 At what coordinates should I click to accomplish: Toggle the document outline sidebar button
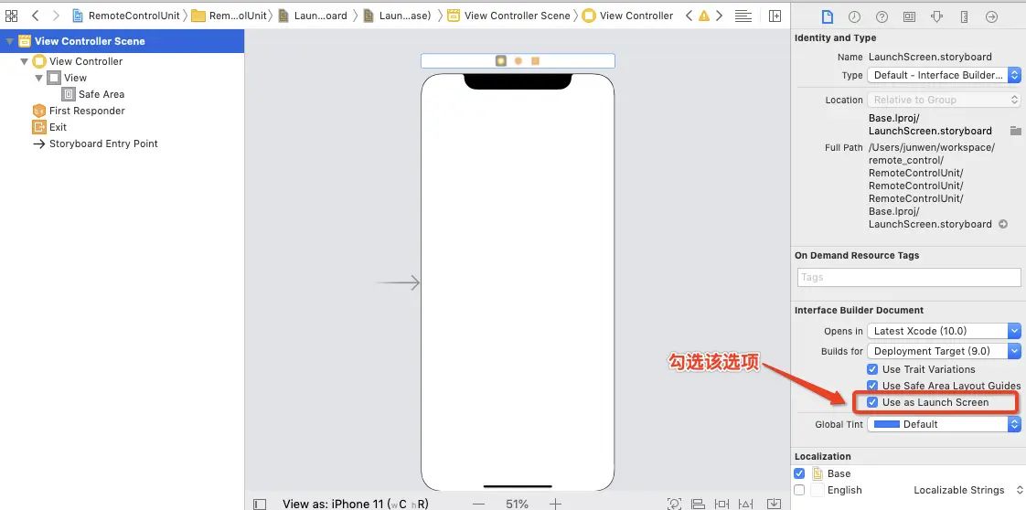point(260,505)
